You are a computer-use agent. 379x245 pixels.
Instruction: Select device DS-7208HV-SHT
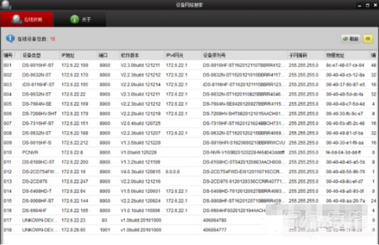40,114
